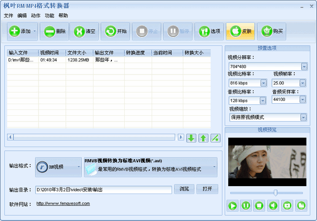
Task: Expand the 视频分辨率 704*480 dropdown
Action: click(x=304, y=67)
